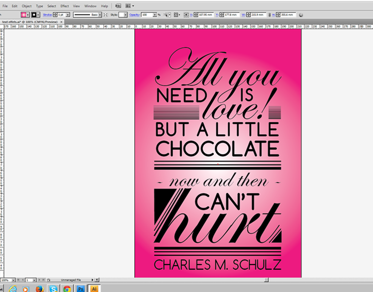Click the H height link label
This screenshot has width=373, height=292.
point(274,15)
